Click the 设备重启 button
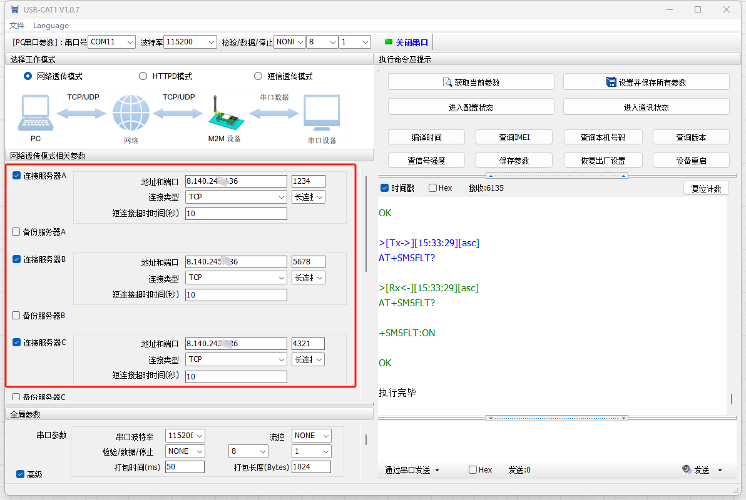 tap(691, 161)
